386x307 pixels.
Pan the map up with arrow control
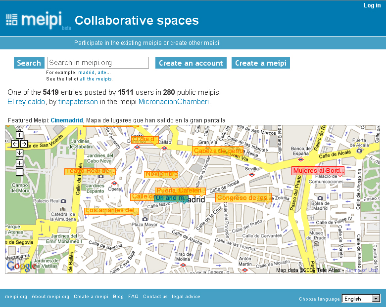click(19, 135)
